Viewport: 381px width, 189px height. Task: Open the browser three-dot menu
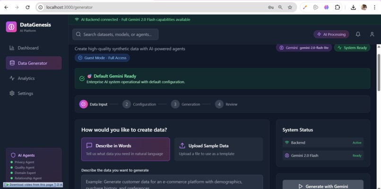(x=375, y=7)
